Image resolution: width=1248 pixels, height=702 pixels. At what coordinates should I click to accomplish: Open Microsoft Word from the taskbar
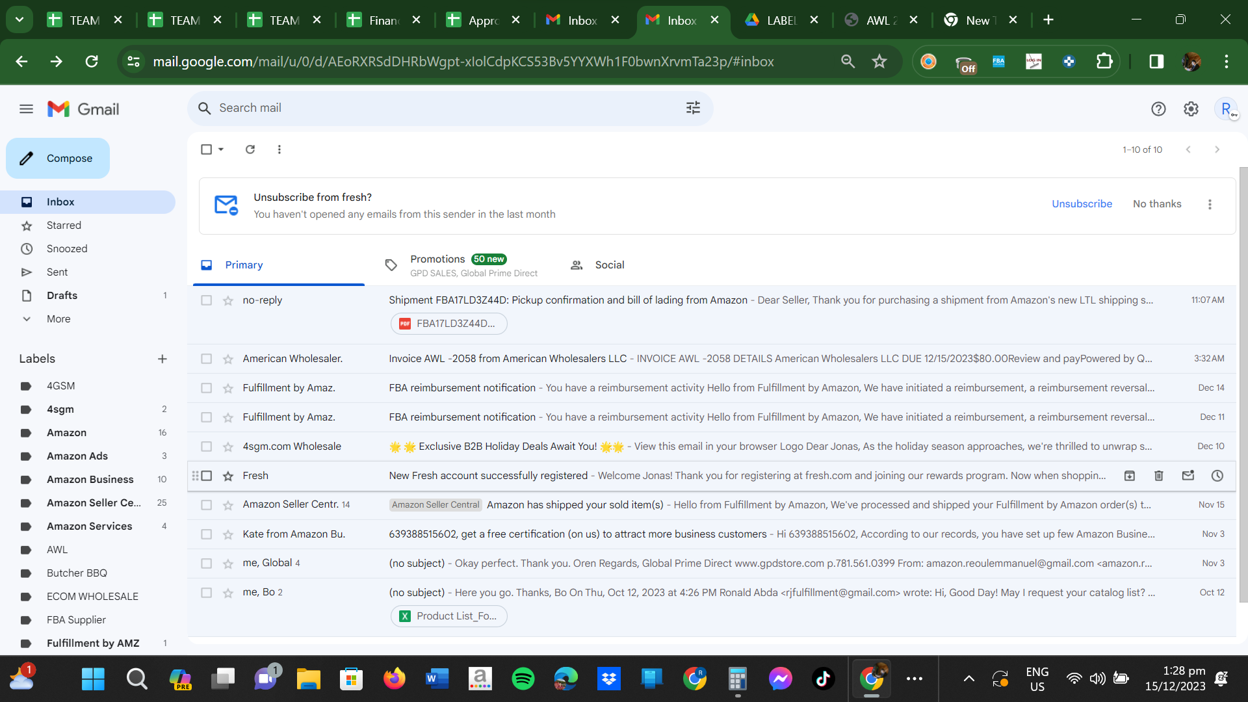437,679
